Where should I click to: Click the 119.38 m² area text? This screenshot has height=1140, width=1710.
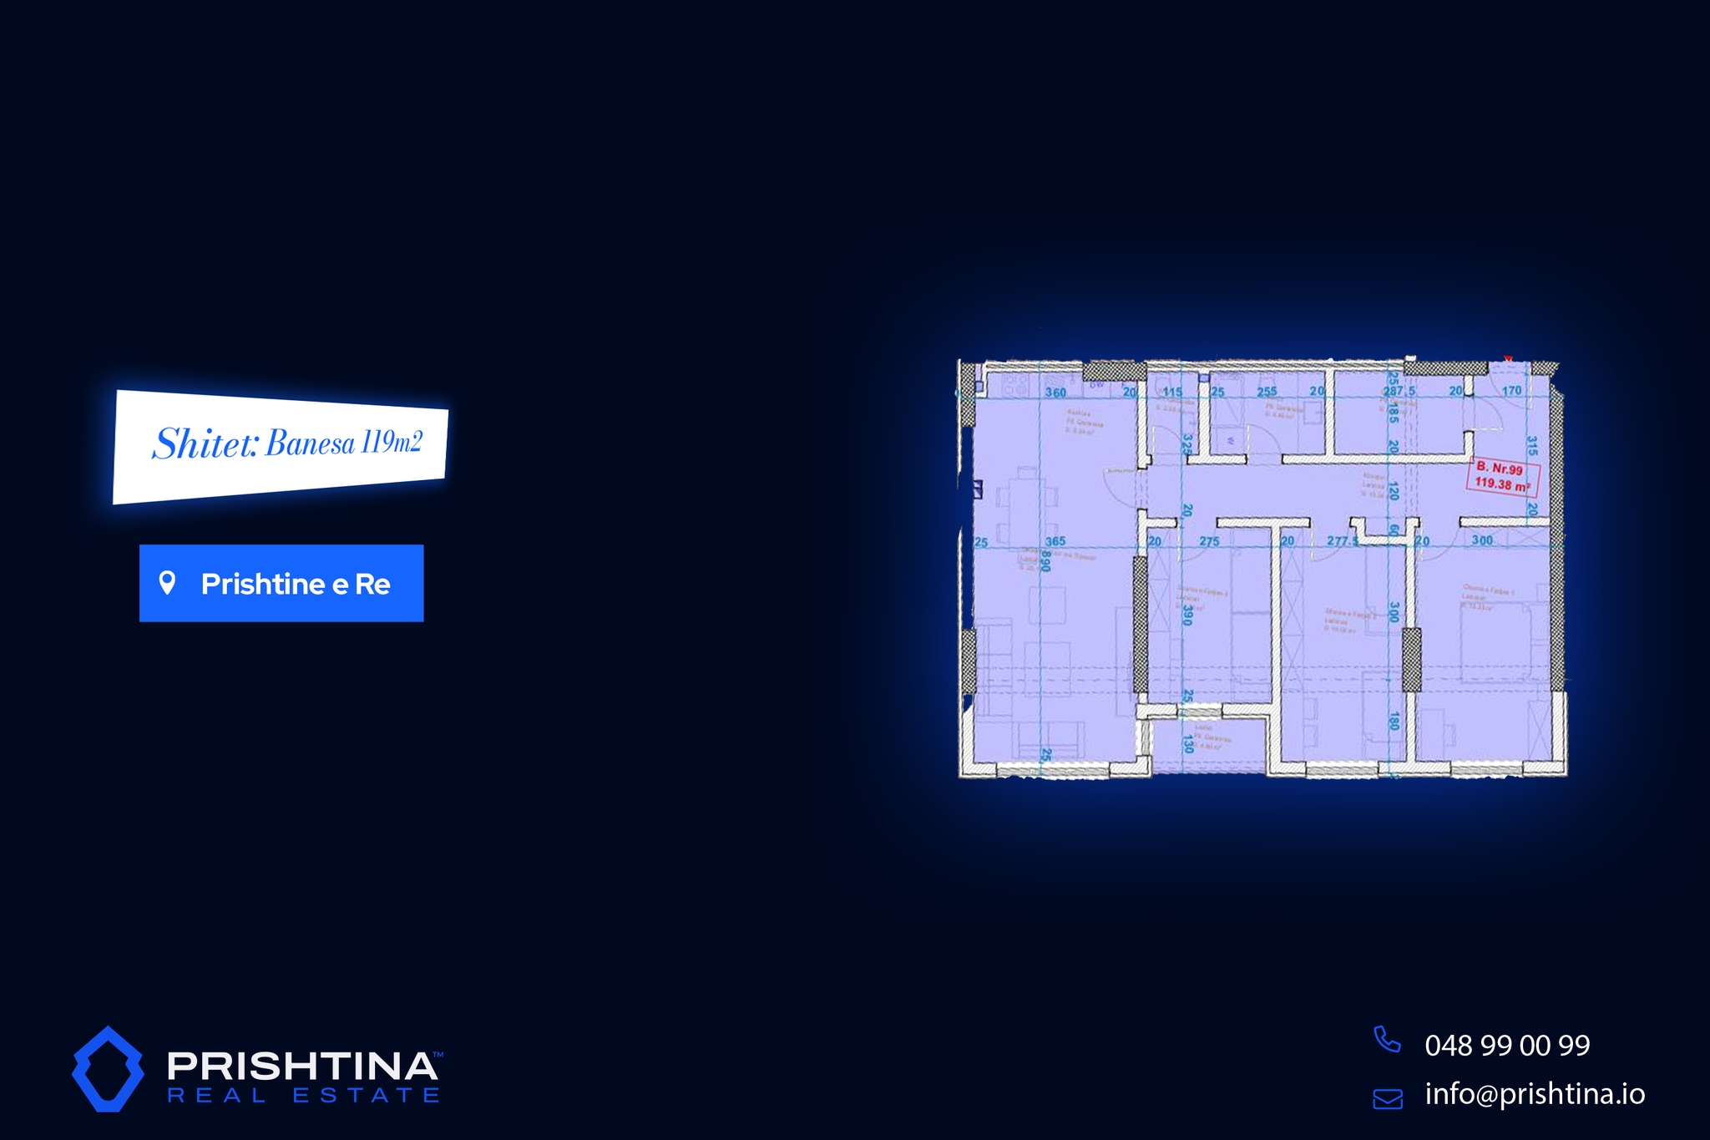[x=1502, y=484]
